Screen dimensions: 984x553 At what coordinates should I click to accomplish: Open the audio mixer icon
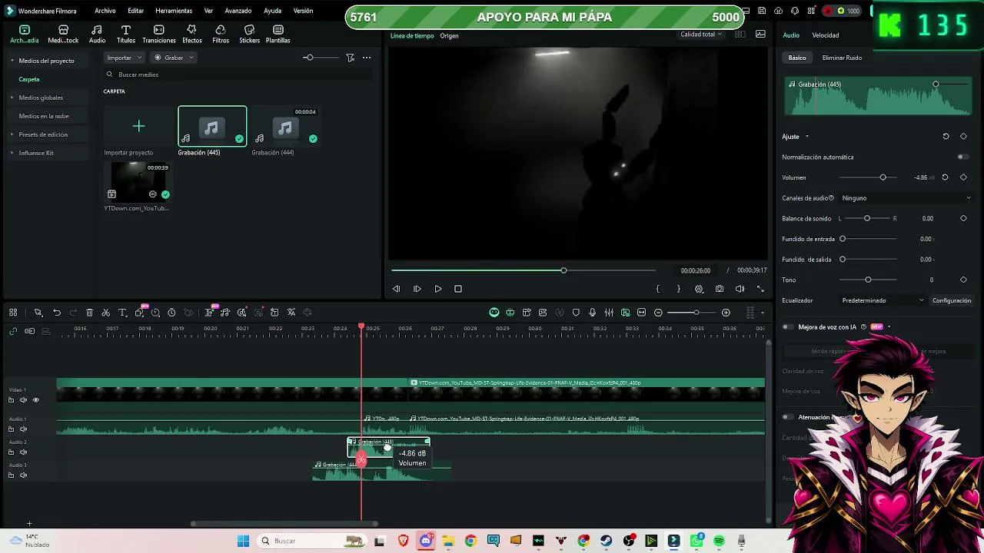(609, 313)
